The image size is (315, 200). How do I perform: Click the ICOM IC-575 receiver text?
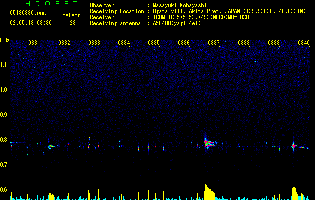click(201, 17)
